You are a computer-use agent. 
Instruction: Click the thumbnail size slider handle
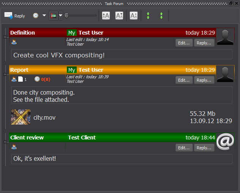pos(66,16)
